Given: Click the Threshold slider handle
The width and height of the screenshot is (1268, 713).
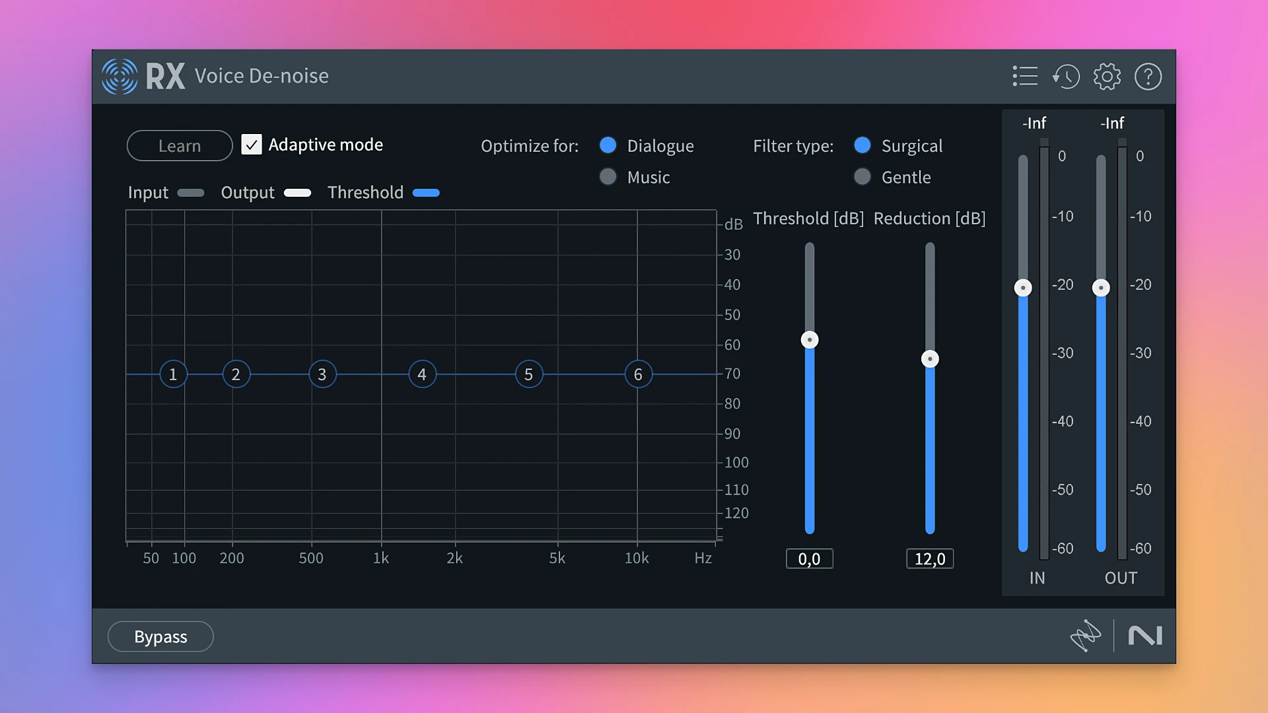Looking at the screenshot, I should tap(810, 339).
